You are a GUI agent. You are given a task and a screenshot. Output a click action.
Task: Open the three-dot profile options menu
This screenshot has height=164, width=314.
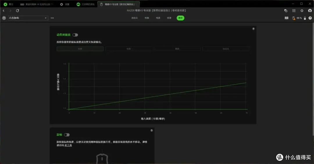point(52,18)
